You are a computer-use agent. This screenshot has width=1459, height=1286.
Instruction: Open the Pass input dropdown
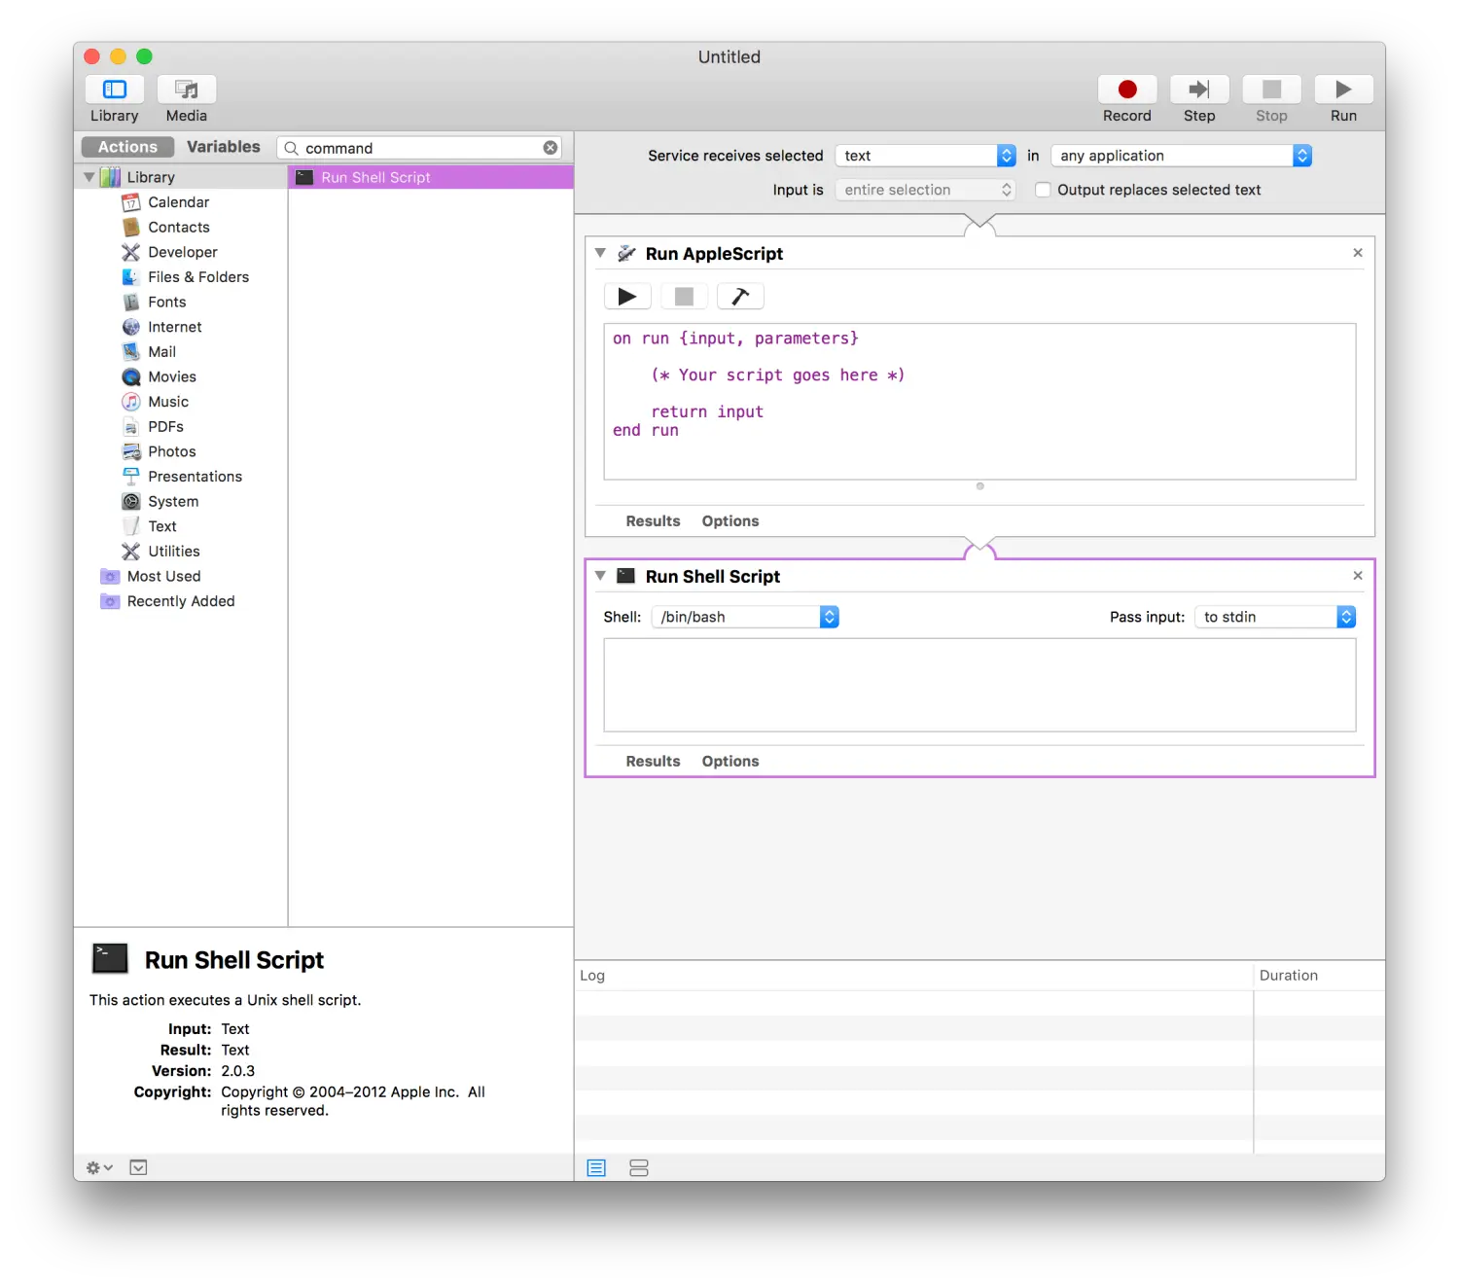(x=1275, y=617)
